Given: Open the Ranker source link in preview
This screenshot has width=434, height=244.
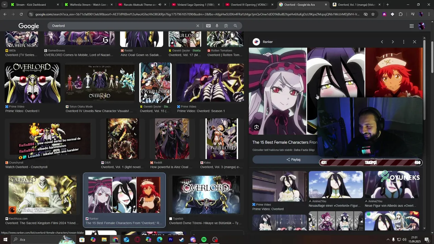Looking at the screenshot, I should [x=263, y=42].
